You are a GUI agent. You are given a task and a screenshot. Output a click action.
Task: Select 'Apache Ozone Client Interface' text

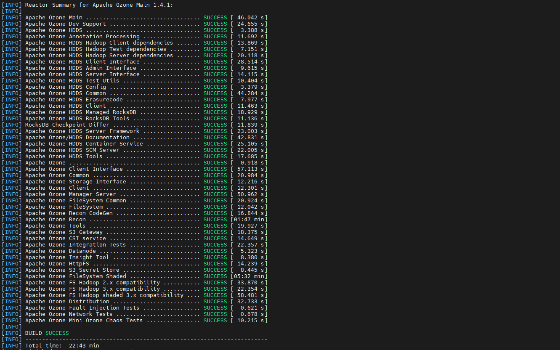click(x=74, y=169)
